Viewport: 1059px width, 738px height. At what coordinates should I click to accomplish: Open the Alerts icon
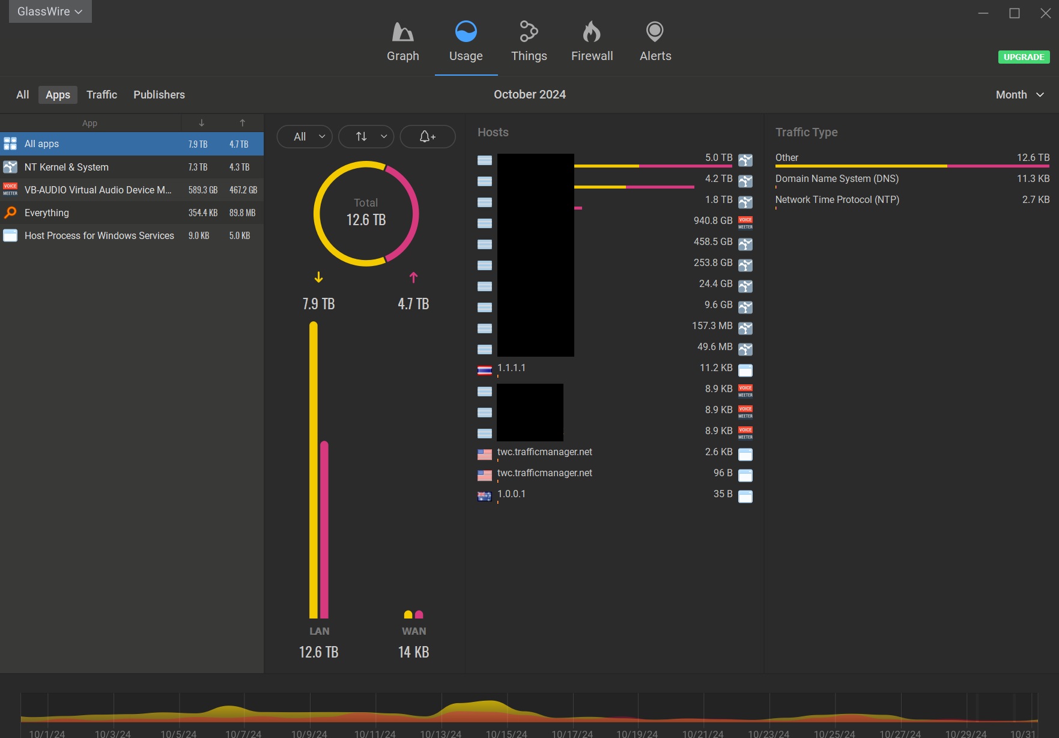(655, 32)
